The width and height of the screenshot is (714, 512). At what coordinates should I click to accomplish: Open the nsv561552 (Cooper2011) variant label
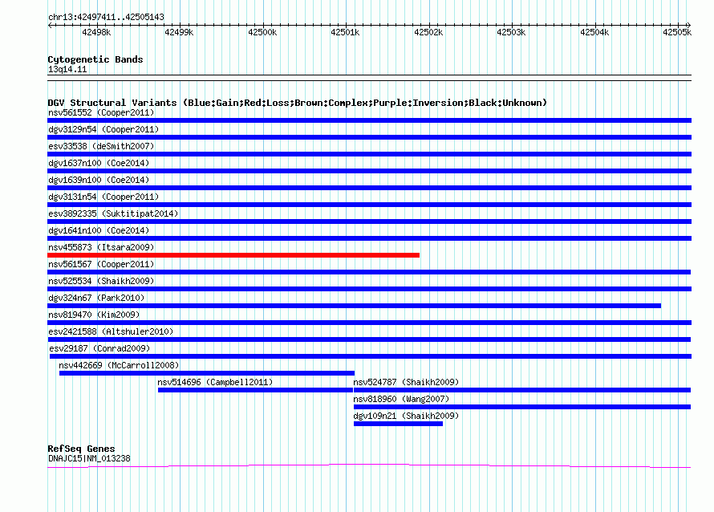[x=100, y=112]
